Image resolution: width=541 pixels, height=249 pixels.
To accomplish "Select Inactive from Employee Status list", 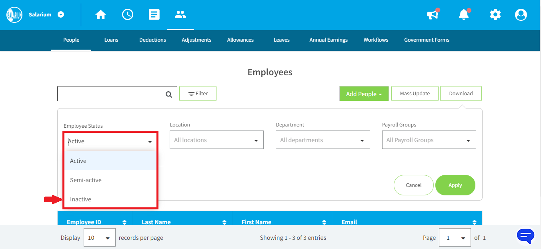I will coord(81,199).
